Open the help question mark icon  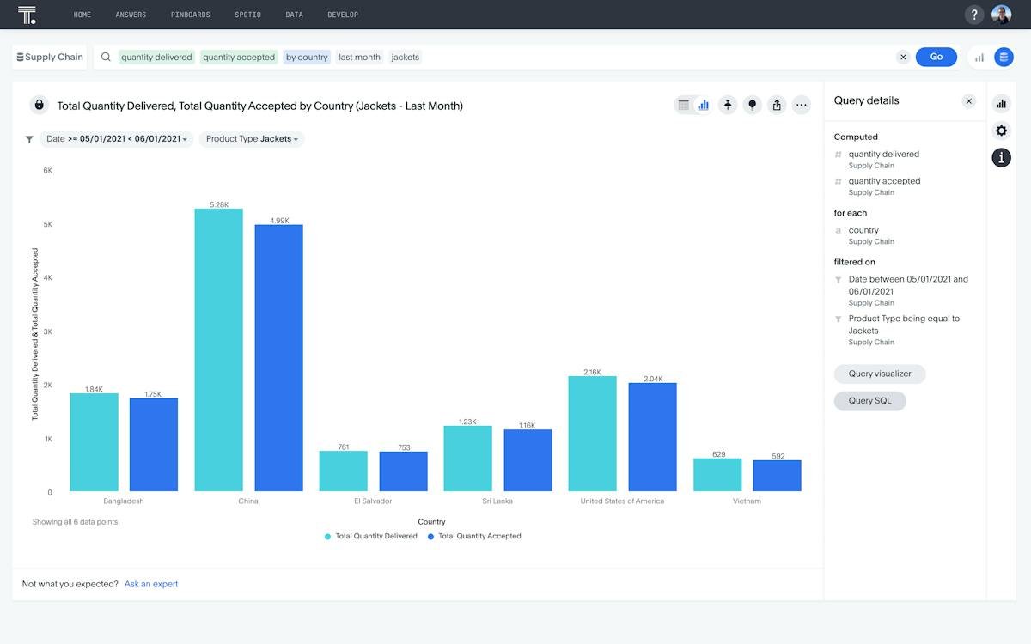[974, 15]
